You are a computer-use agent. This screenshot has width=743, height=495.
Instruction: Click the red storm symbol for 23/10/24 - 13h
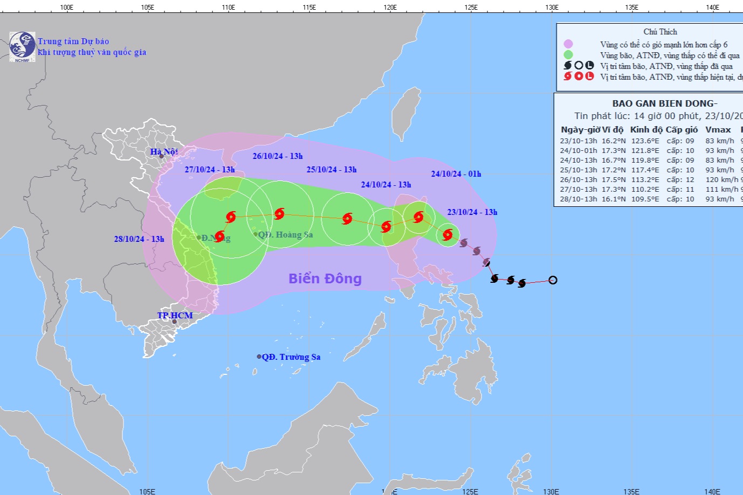[448, 234]
